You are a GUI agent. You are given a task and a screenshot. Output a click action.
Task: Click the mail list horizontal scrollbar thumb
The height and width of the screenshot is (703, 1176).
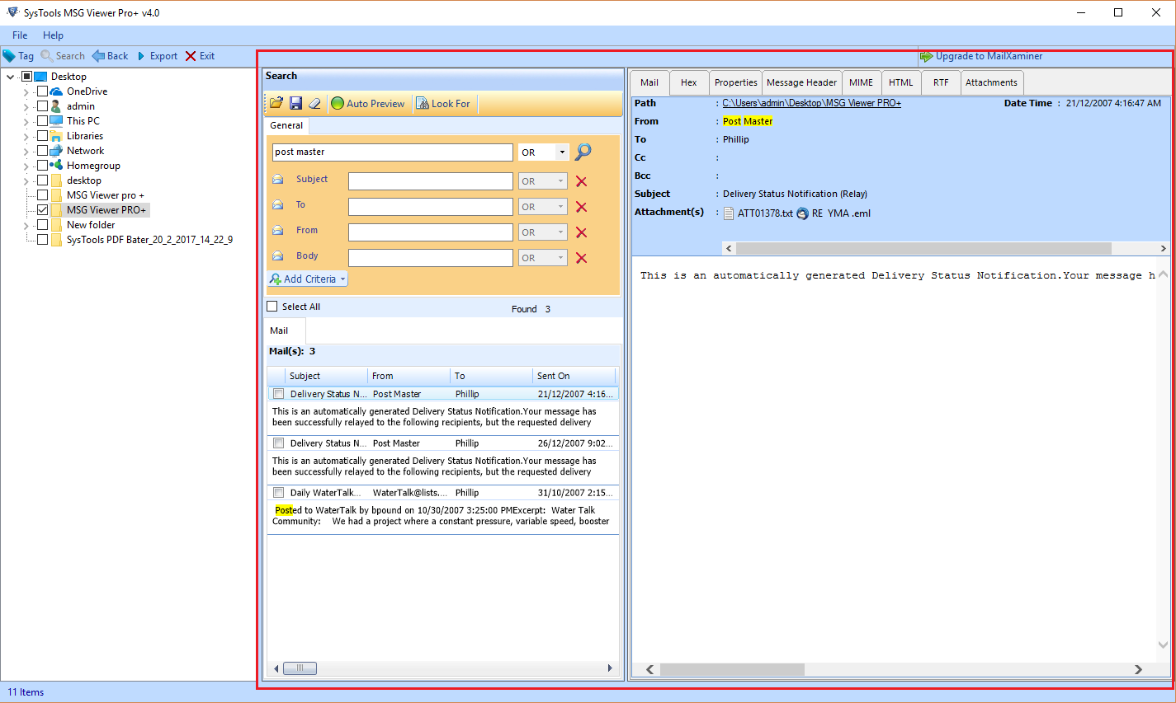(x=300, y=668)
